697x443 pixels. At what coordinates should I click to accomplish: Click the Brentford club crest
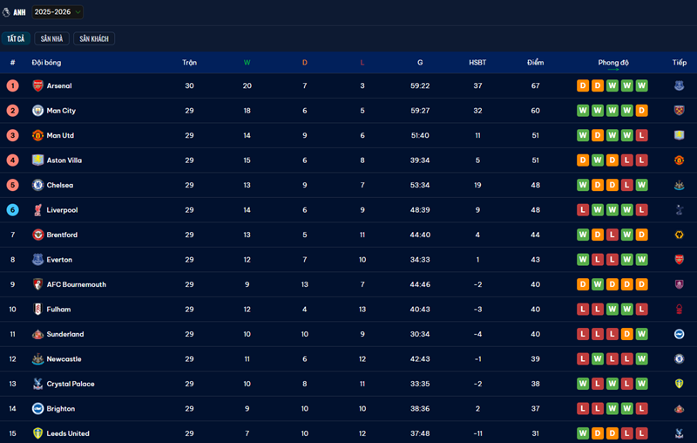point(37,235)
